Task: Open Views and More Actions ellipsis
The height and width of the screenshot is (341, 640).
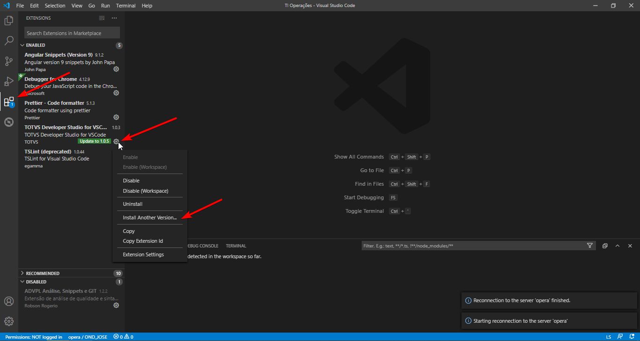Action: click(x=114, y=18)
